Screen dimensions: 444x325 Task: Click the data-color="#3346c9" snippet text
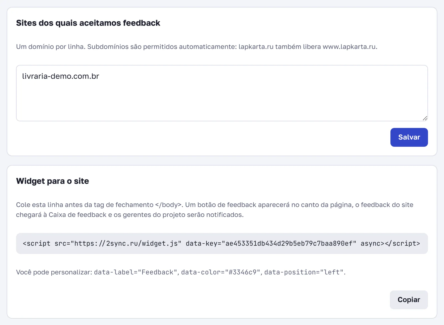coord(221,272)
